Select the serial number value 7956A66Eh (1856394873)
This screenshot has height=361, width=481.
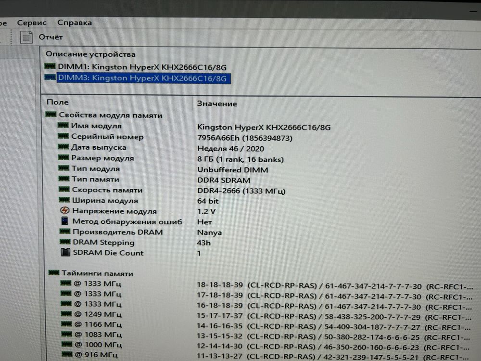[x=245, y=138]
